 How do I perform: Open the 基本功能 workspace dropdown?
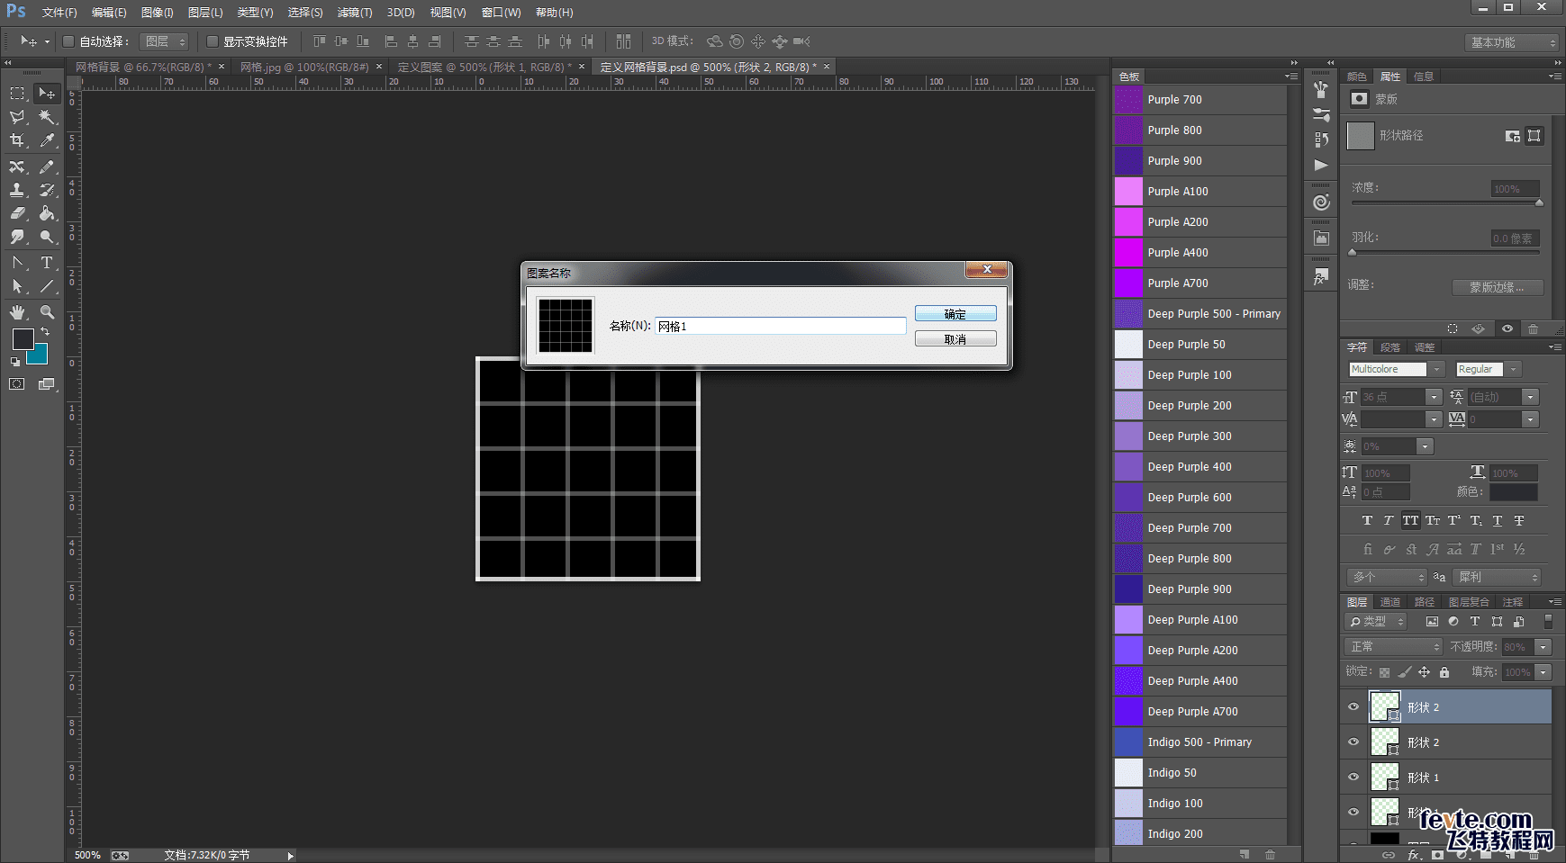point(1512,42)
